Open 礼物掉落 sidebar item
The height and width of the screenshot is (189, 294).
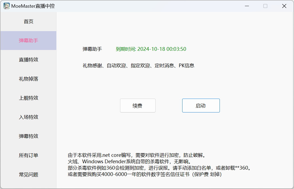(28, 79)
